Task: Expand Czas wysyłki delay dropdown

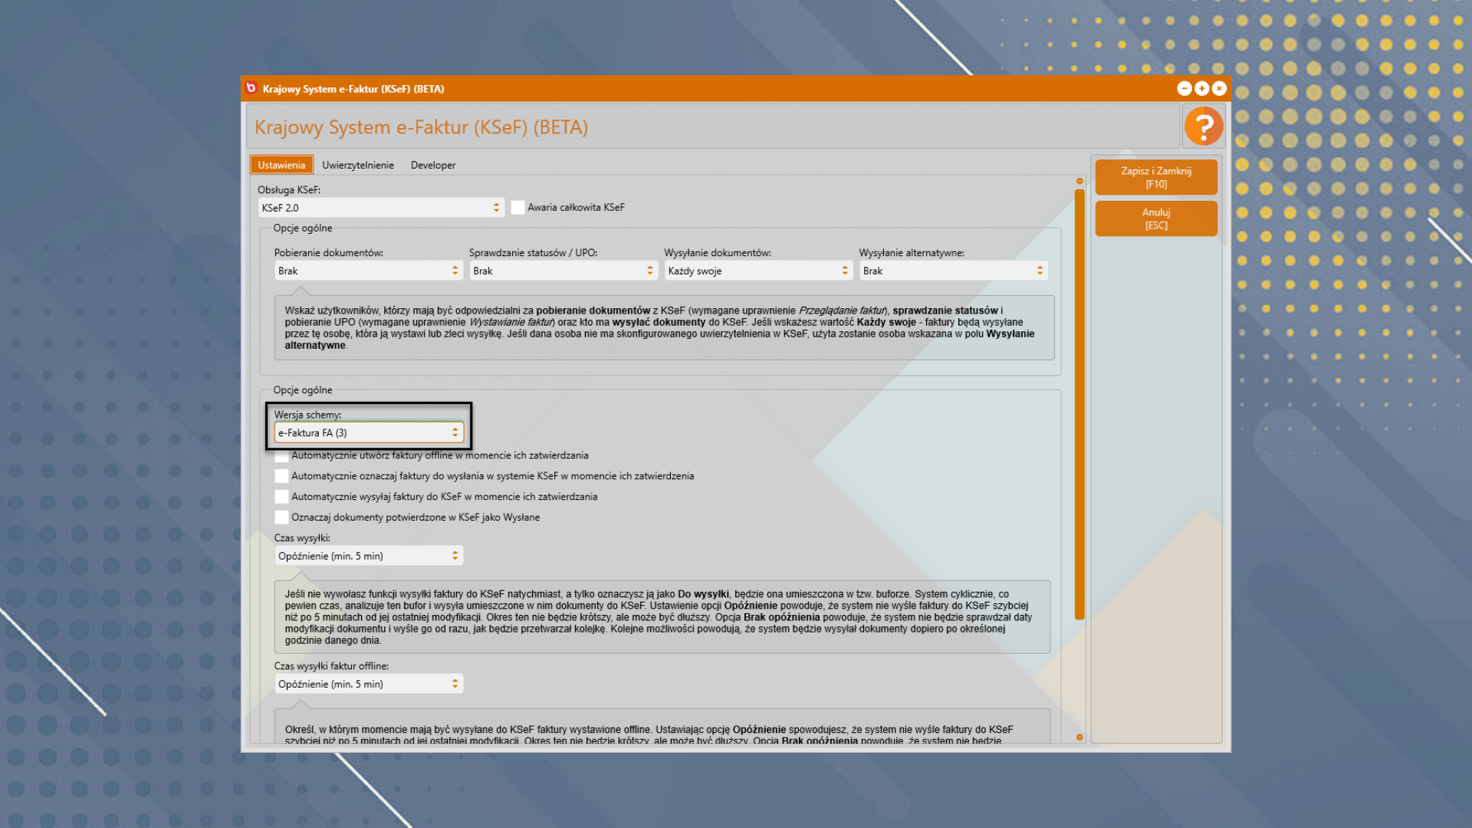Action: point(369,556)
